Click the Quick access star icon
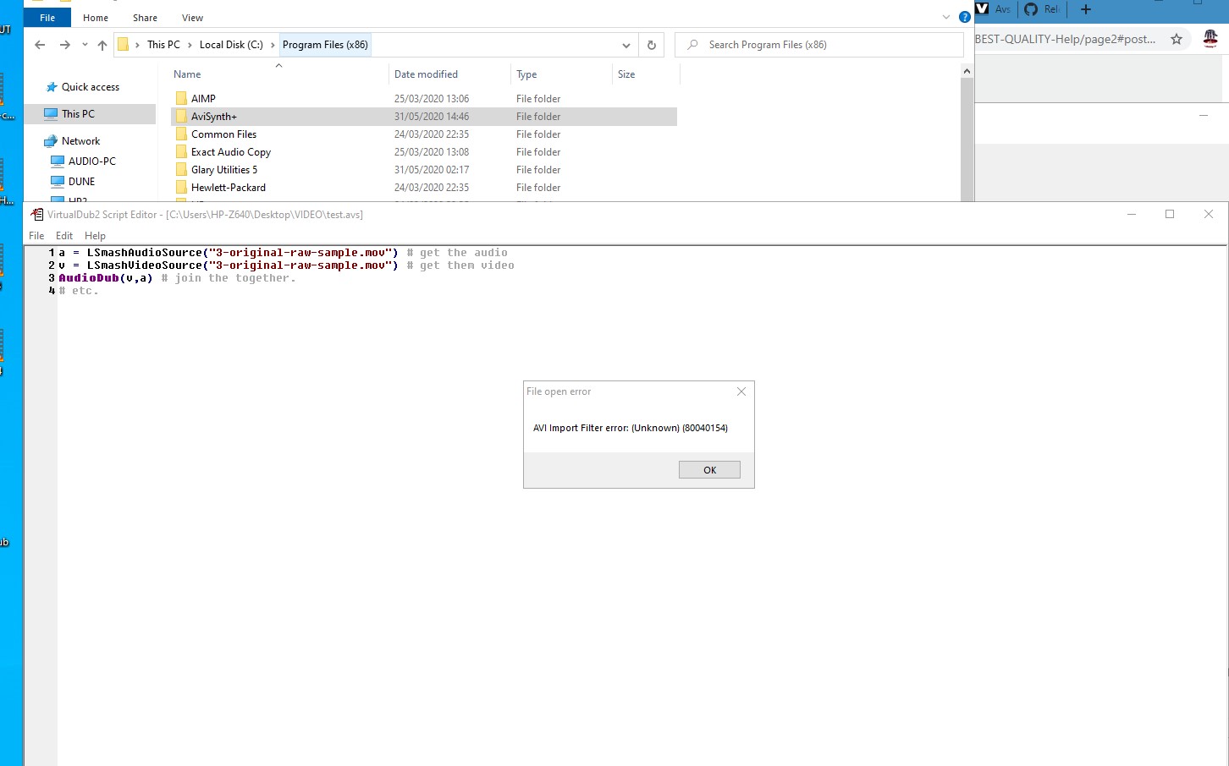Viewport: 1229px width, 766px height. (51, 87)
